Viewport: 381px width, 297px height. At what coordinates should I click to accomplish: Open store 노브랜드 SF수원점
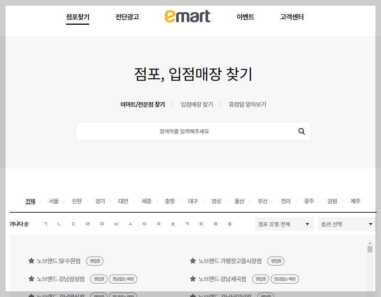point(58,261)
